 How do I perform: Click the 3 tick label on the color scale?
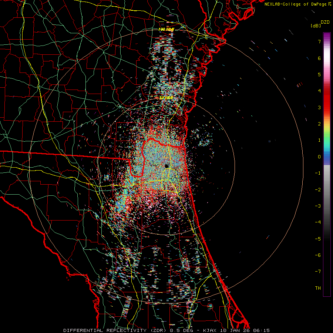[x=319, y=107]
